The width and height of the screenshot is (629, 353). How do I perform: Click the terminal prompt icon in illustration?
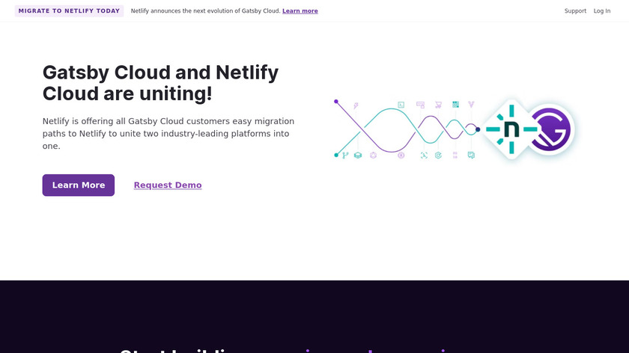(x=401, y=105)
